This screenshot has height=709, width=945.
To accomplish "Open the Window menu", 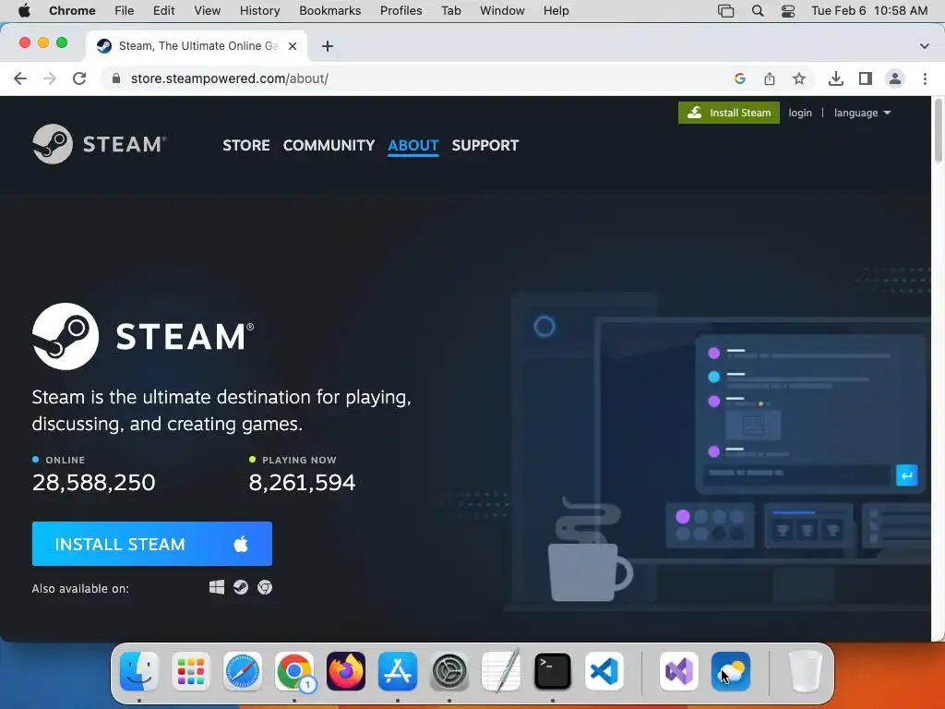I will coord(502,11).
